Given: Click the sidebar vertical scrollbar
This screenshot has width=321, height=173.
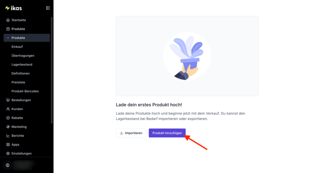Looking at the screenshot, I should [52, 70].
